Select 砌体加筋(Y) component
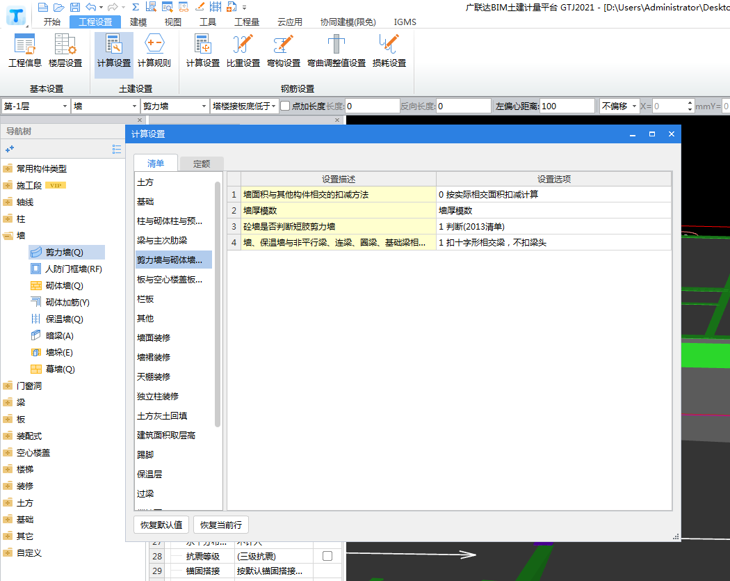The width and height of the screenshot is (730, 581). (x=60, y=303)
